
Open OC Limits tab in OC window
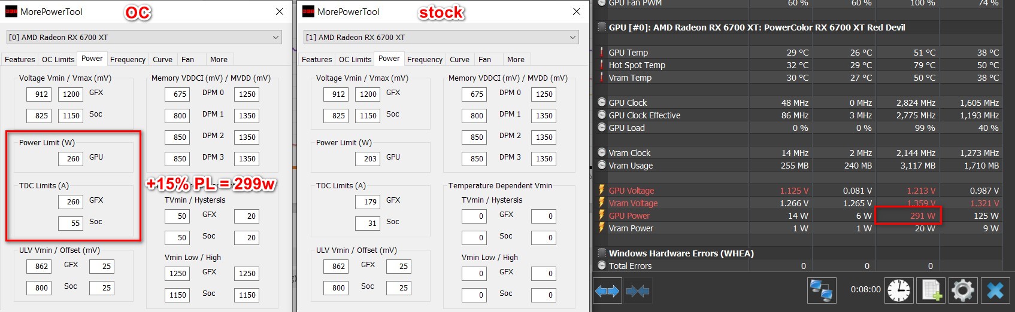tap(58, 59)
